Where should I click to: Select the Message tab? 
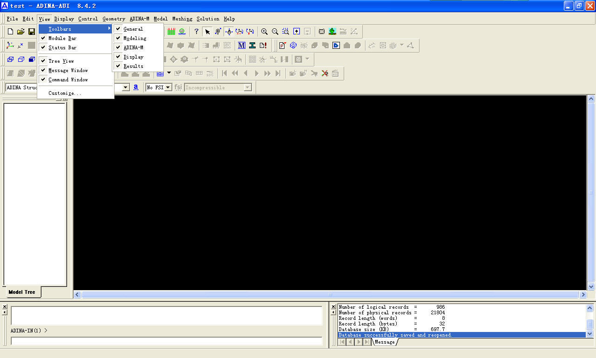pyautogui.click(x=385, y=342)
